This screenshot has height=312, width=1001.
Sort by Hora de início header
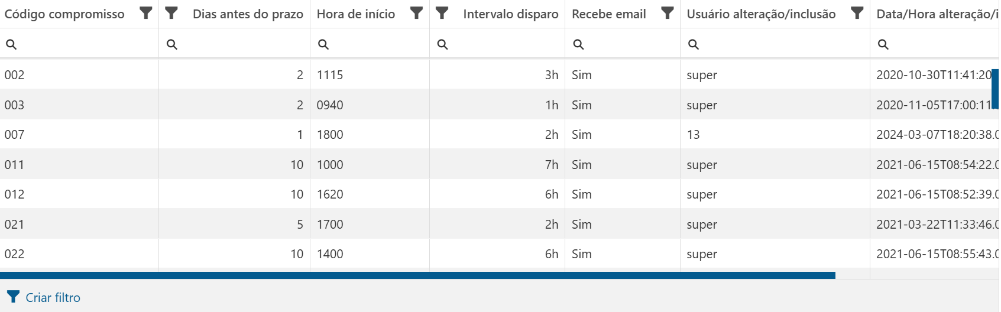point(356,14)
